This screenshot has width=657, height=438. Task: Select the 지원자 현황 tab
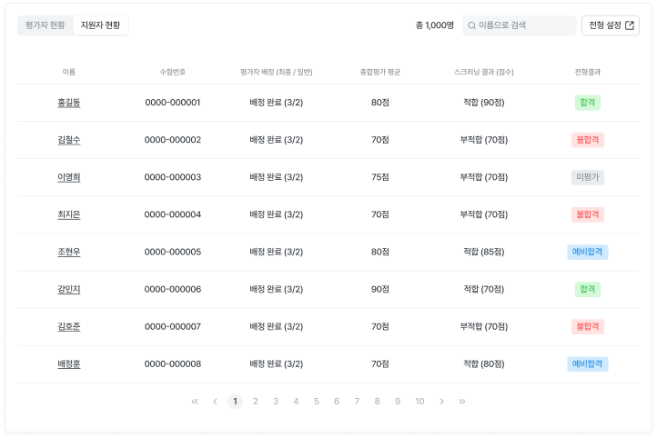click(x=100, y=25)
